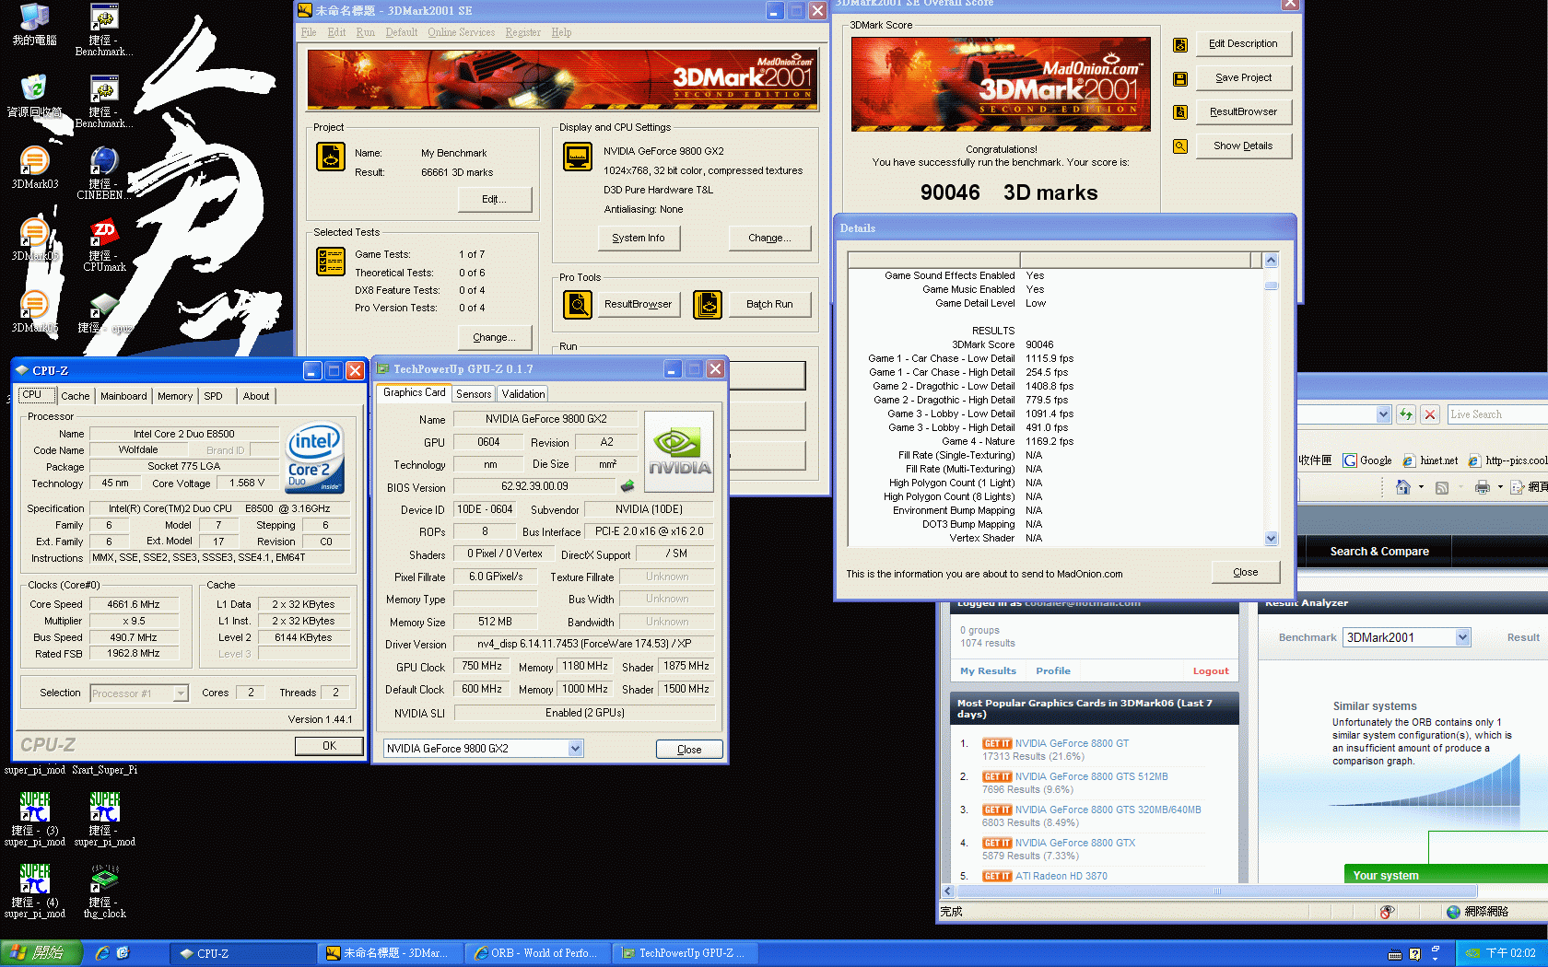The image size is (1548, 967).
Task: Switch to ORB - World of Performance taskbar button
Action: (535, 953)
